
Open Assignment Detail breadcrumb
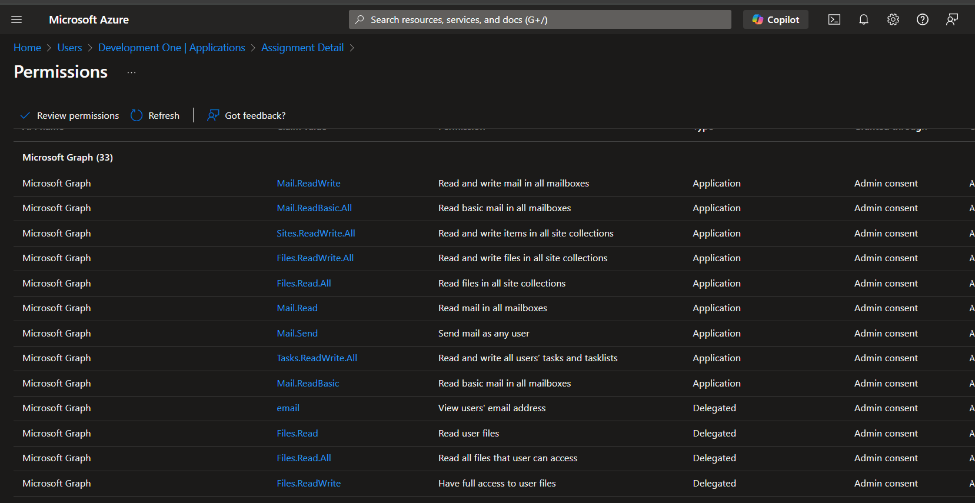[302, 48]
